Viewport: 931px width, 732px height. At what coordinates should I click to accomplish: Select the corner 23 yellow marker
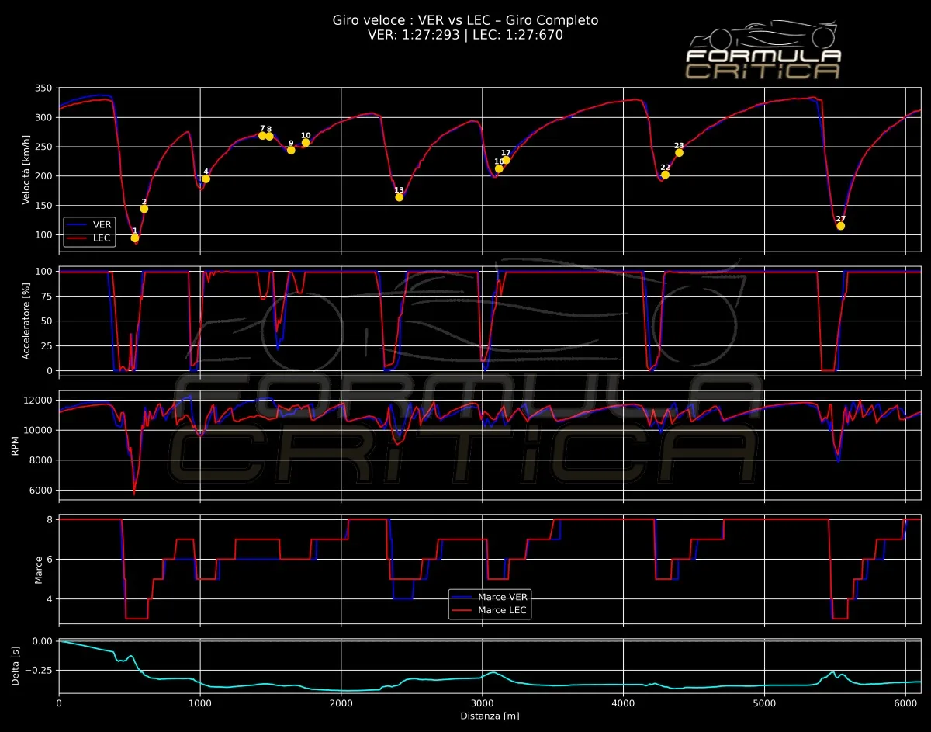679,152
